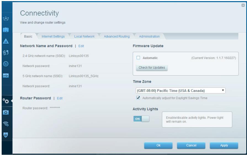Uncheck automatically adjust for Daylight Savings Time
Viewport: 247px width, 155px height.
coord(138,98)
